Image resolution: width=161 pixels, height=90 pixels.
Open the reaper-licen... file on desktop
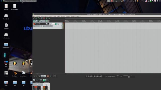click(x=15, y=7)
